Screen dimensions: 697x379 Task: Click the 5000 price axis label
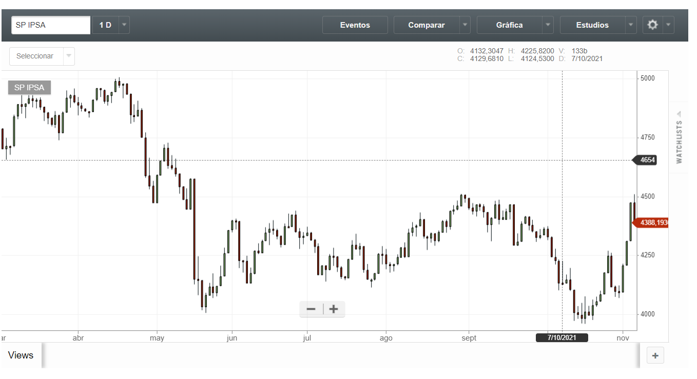coord(647,78)
